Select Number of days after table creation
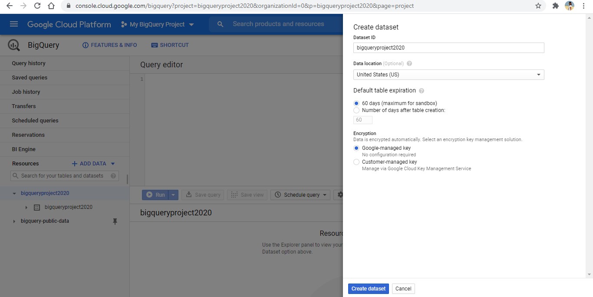Screen dimensions: 593x297 (x=356, y=110)
